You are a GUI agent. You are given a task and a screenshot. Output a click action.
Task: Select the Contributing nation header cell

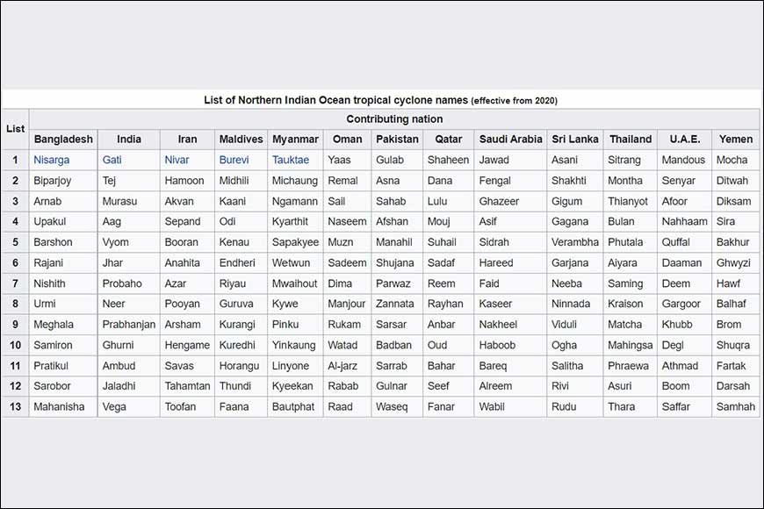click(x=394, y=119)
